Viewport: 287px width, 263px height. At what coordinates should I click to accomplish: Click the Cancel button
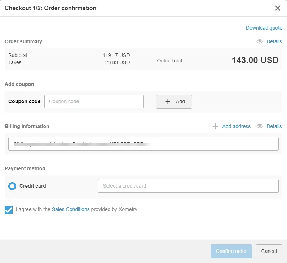pos(269,251)
